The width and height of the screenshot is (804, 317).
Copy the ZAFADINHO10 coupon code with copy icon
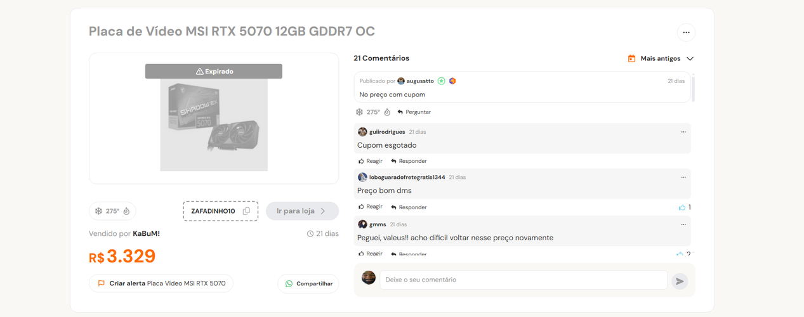pos(246,211)
